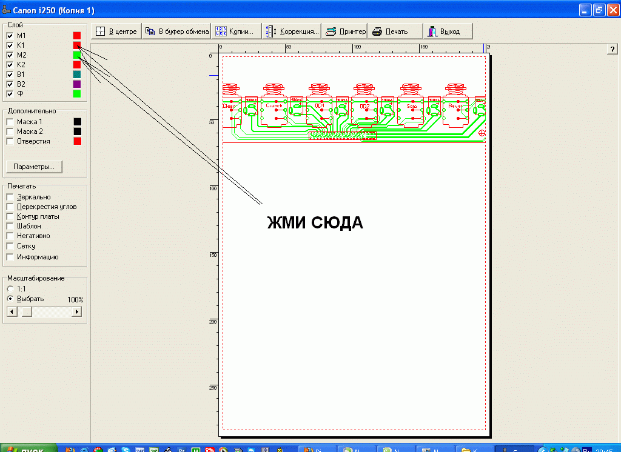Image resolution: width=621 pixels, height=452 pixels.
Task: Copy the preview with В буфер обмена
Action: coord(176,32)
